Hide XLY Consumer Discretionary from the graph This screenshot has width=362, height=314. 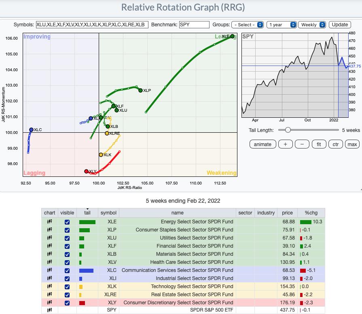[67, 303]
